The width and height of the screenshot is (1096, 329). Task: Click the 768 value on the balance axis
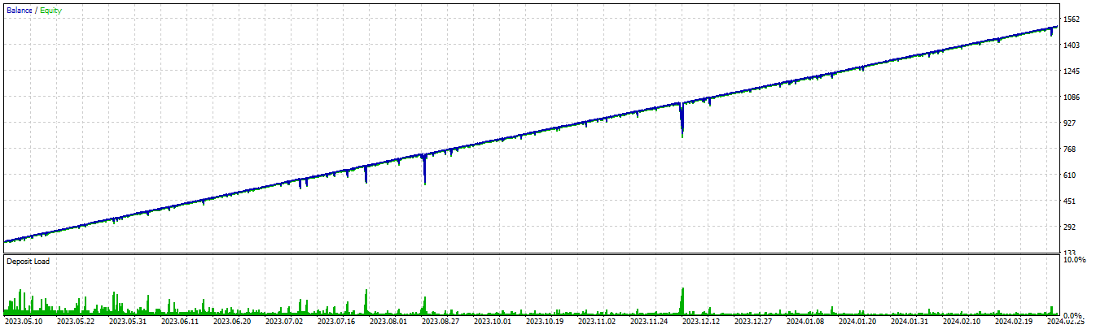pos(1070,149)
